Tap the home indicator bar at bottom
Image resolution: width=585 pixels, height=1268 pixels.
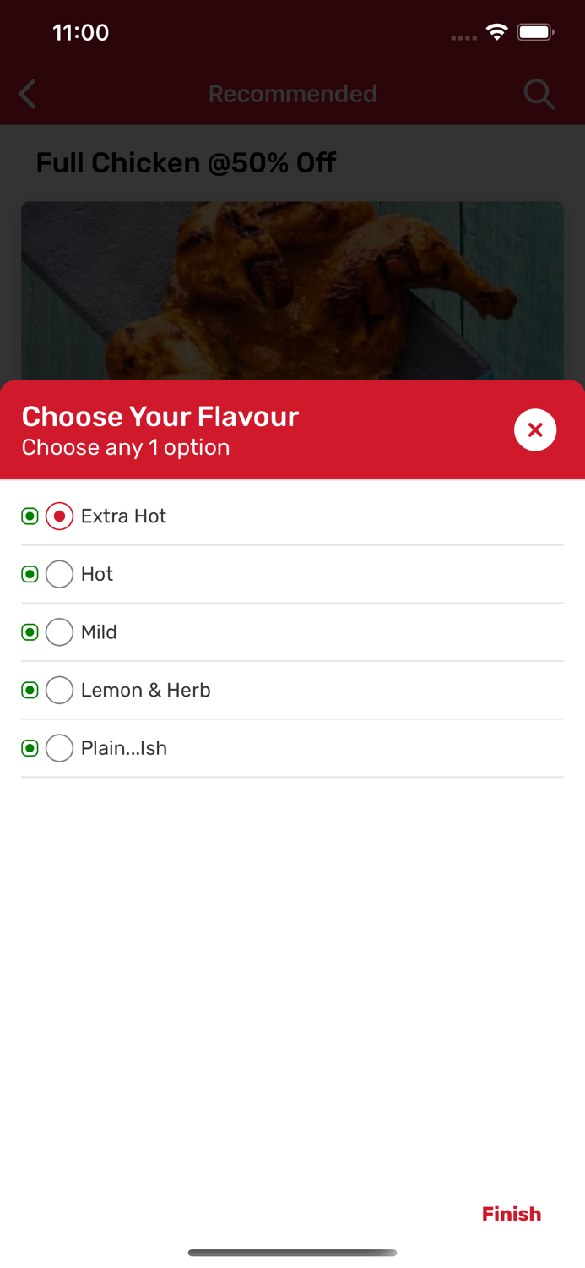[x=293, y=1253]
